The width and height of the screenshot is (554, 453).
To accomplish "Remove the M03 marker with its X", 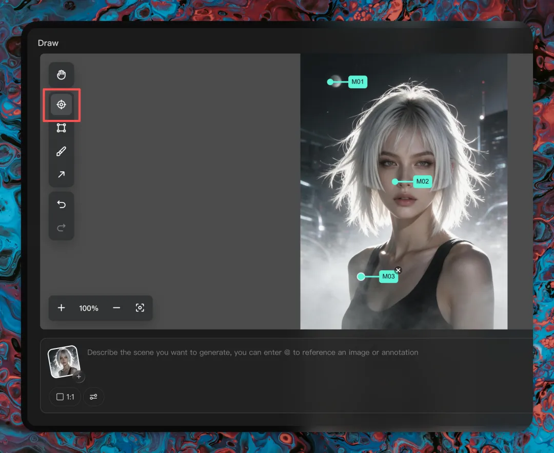I will click(x=398, y=270).
